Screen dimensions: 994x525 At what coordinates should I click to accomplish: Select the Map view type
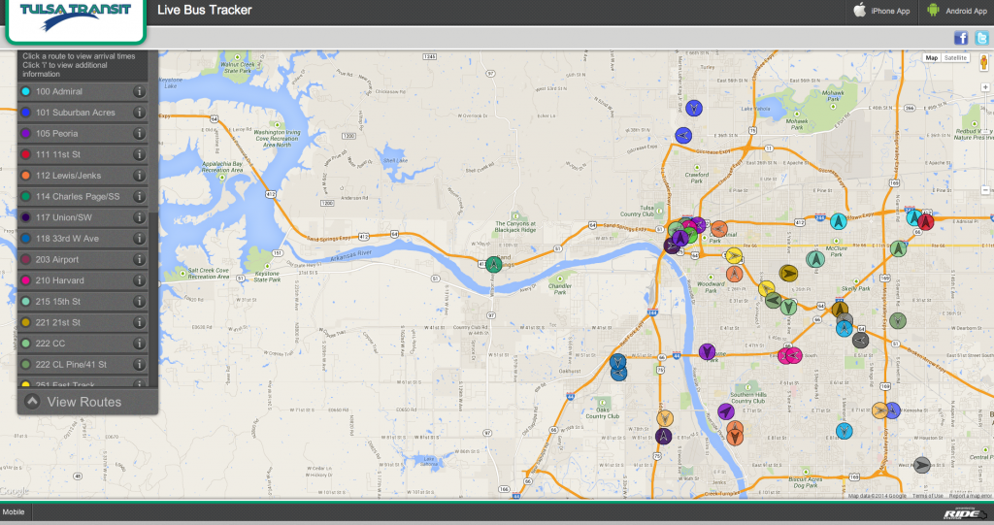pyautogui.click(x=932, y=58)
